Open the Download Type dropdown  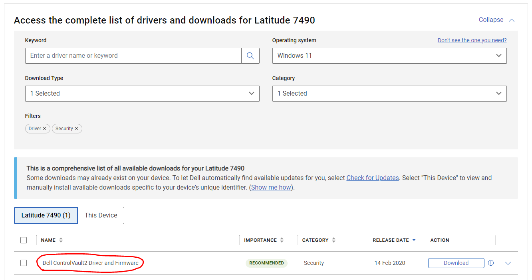(x=142, y=94)
